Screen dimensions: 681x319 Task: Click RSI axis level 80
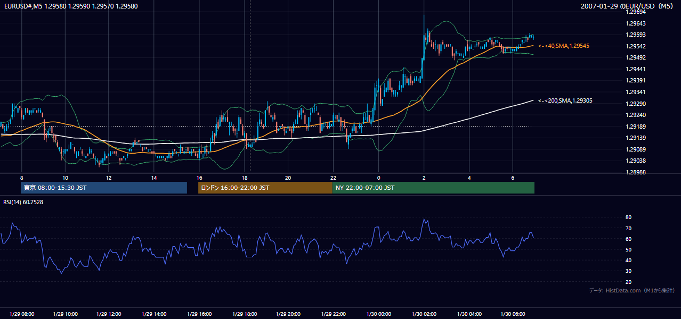click(628, 217)
